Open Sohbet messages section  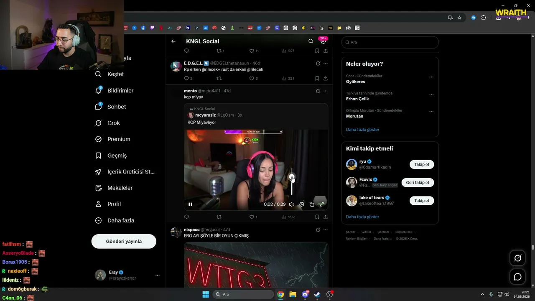(111, 107)
